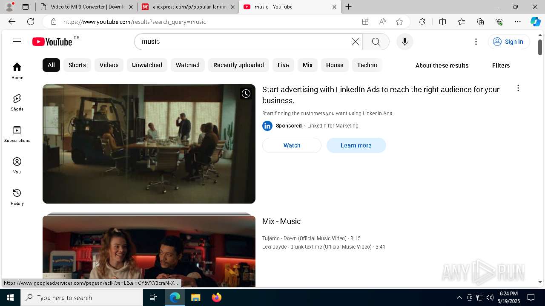Launch Firefox from the taskbar
Viewport: 545px width, 306px height.
click(216, 297)
